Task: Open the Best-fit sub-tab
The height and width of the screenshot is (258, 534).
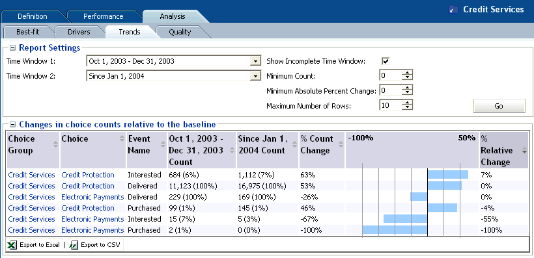Action: point(27,32)
